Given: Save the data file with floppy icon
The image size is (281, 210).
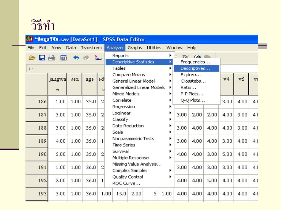Looking at the screenshot, I should pyautogui.click(x=42, y=57).
